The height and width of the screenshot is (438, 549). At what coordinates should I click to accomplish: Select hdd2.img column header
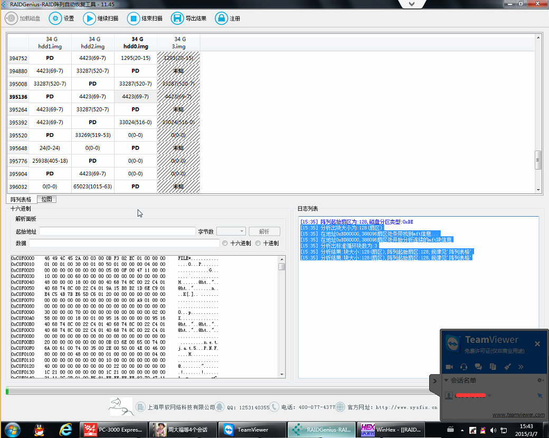93,43
